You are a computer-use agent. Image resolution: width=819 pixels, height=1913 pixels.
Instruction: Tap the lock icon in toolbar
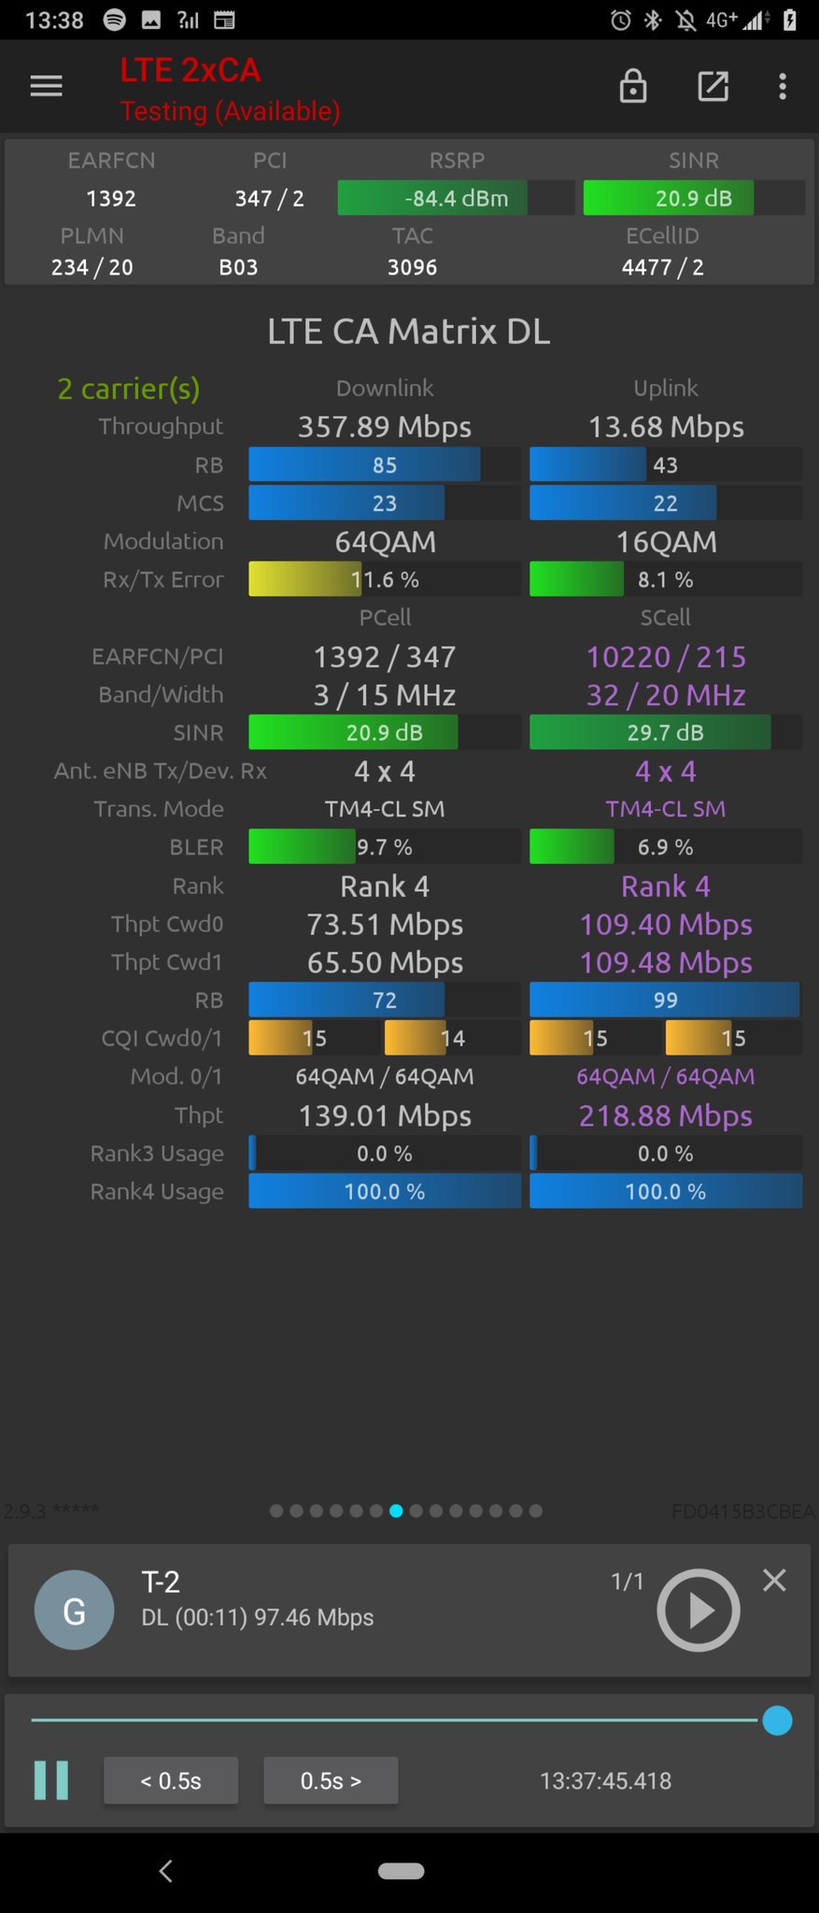[633, 86]
